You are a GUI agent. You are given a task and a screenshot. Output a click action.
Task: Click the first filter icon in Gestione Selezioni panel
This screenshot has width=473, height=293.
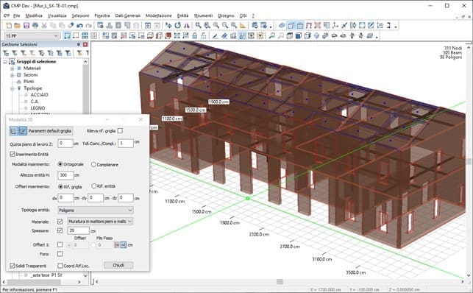6,53
